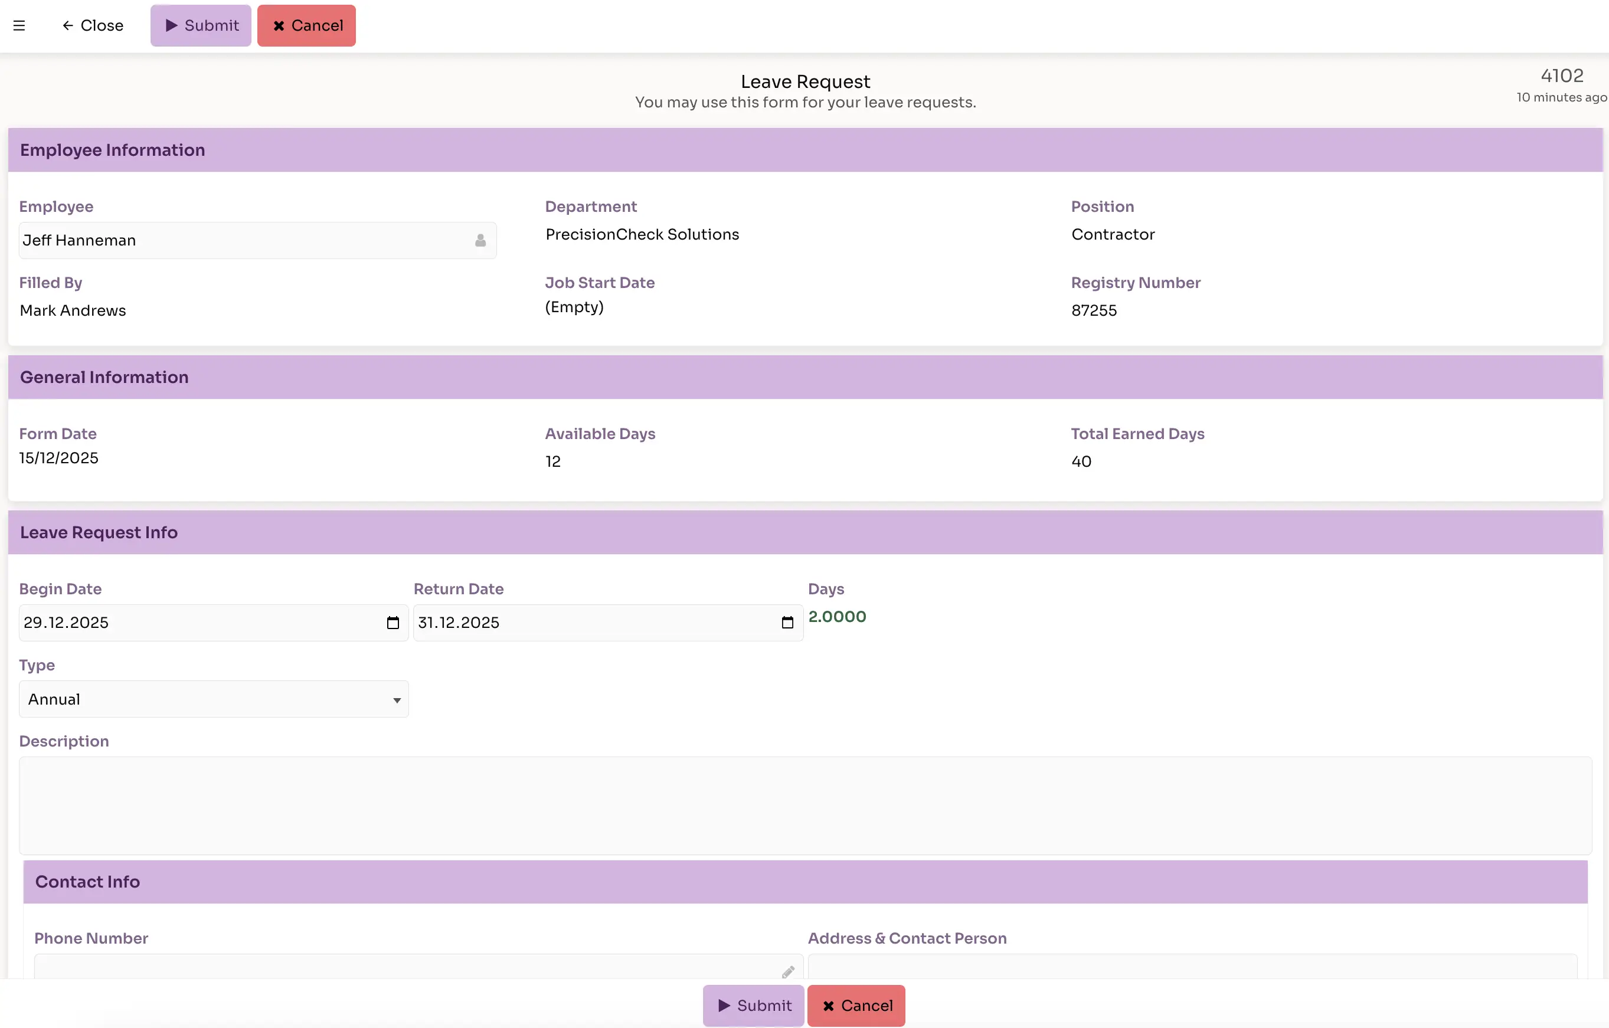Image resolution: width=1609 pixels, height=1028 pixels.
Task: Submit the form using the bottom Submit button
Action: [753, 1006]
